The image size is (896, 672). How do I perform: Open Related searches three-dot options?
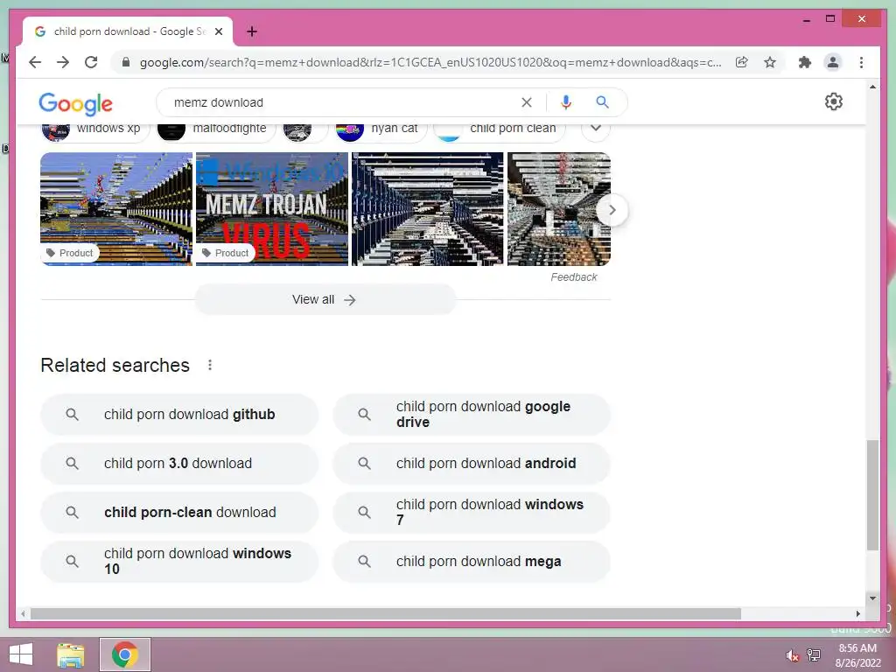210,365
